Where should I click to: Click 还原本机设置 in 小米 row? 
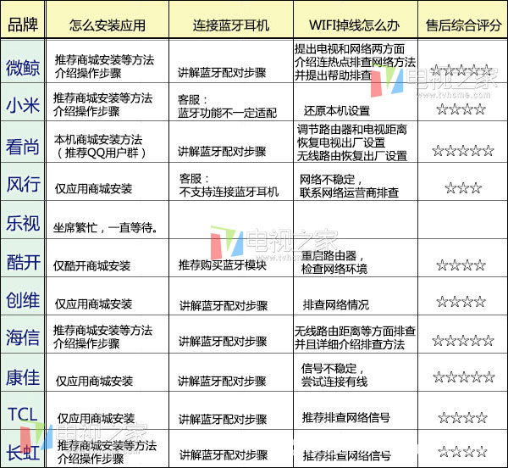point(337,111)
